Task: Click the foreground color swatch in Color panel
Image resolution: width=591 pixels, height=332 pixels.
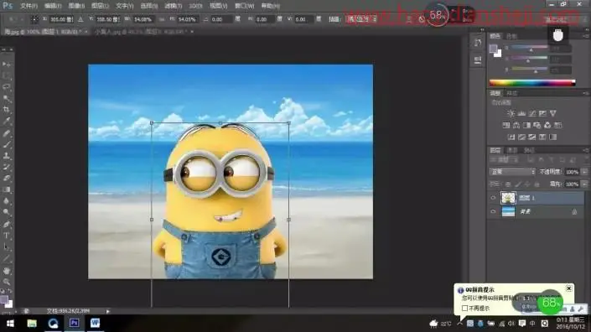Action: tap(493, 49)
